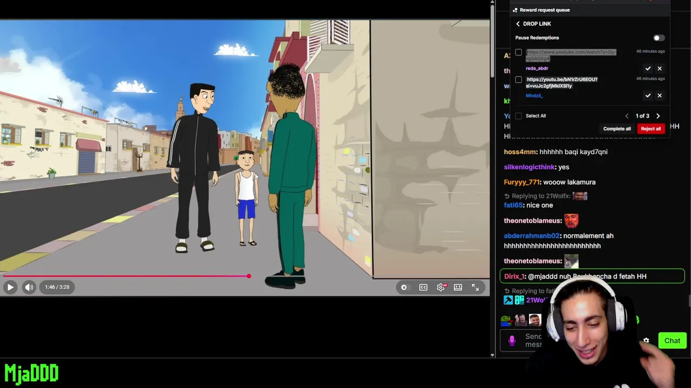Check the box for Mhdzii_'s redemption
Screen dimensions: 691x388
pyautogui.click(x=519, y=80)
